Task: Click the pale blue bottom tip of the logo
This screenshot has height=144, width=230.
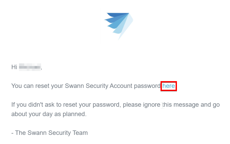Action: (x=120, y=37)
